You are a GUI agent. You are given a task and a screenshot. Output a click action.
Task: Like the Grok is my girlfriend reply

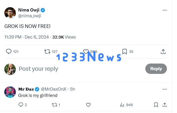[x=88, y=105]
